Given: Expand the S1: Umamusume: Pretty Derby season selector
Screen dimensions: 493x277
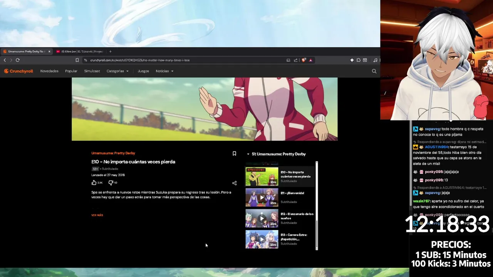Looking at the screenshot, I should point(276,154).
